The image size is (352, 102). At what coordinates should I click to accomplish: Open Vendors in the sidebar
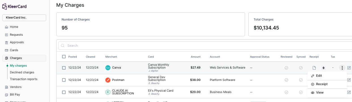(16, 87)
